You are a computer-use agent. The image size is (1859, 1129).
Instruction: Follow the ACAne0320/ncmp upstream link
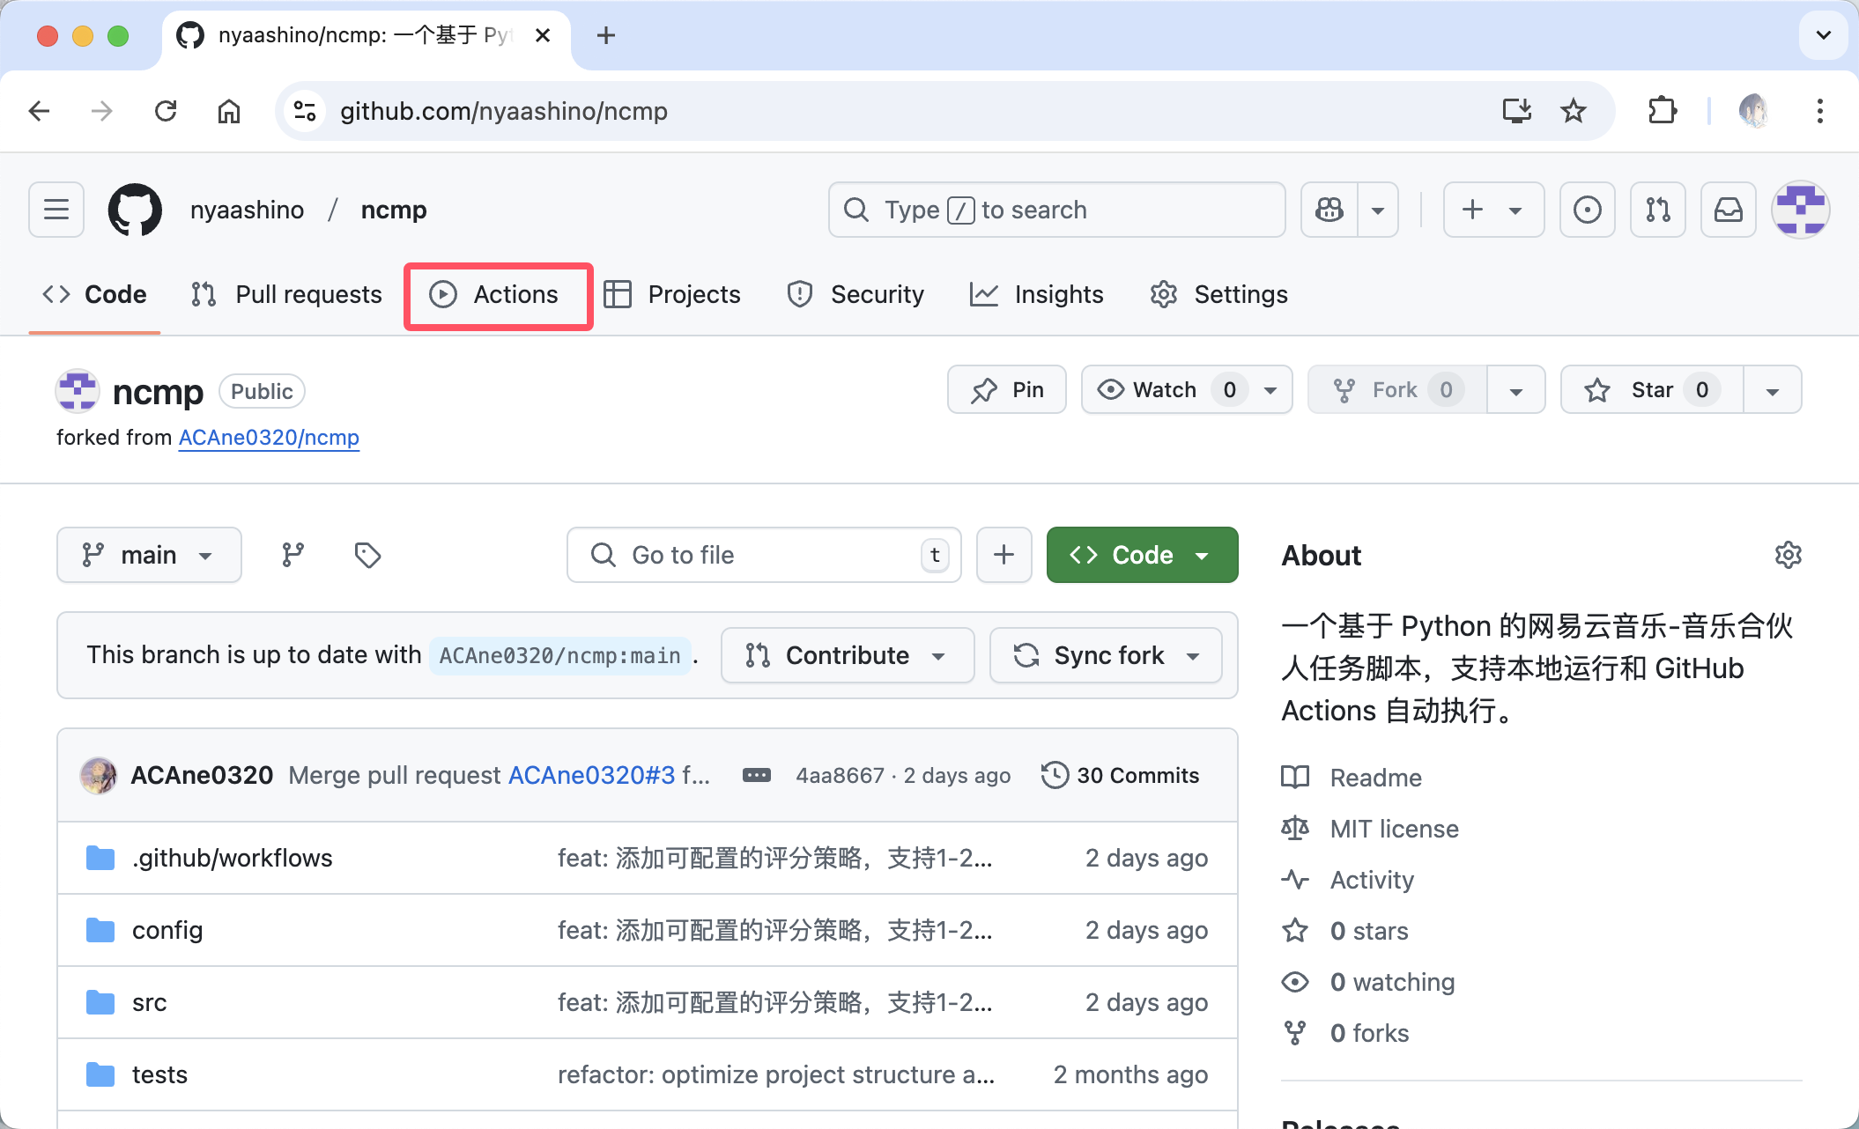[269, 438]
